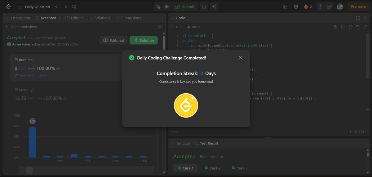
Task: Click the bookmark icon in editor
Action: tap(343, 27)
